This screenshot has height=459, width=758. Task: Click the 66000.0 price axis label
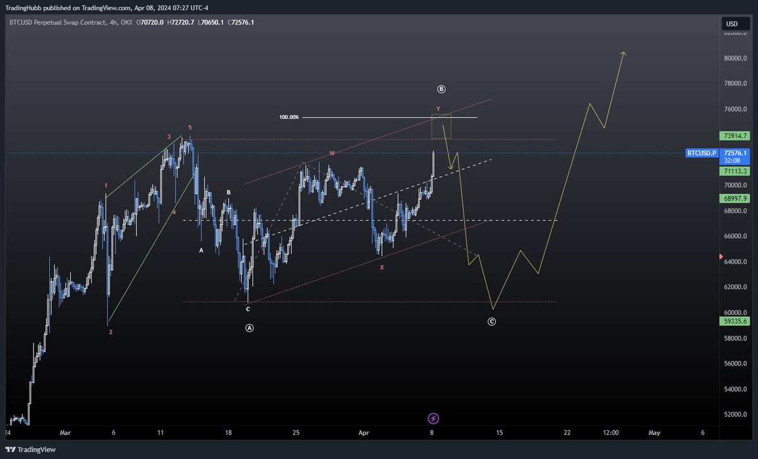pyautogui.click(x=735, y=236)
